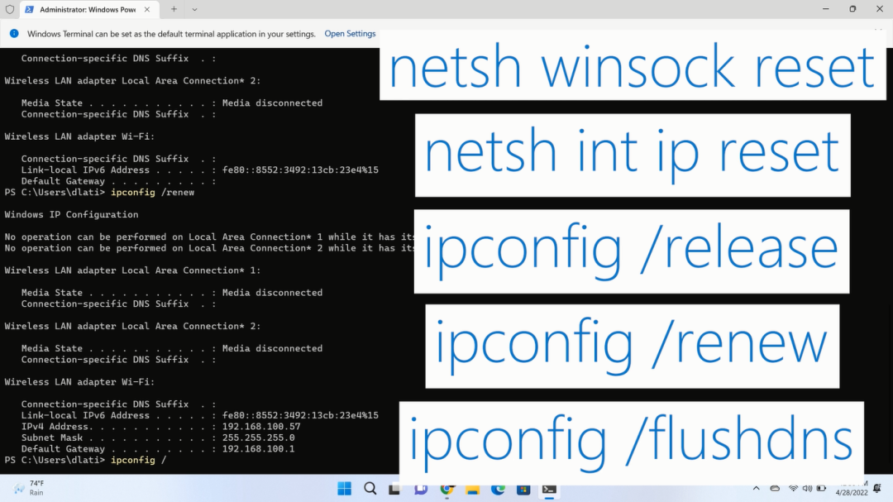Collapse the notification bell area
Viewport: 893px width, 502px height.
pos(876,488)
